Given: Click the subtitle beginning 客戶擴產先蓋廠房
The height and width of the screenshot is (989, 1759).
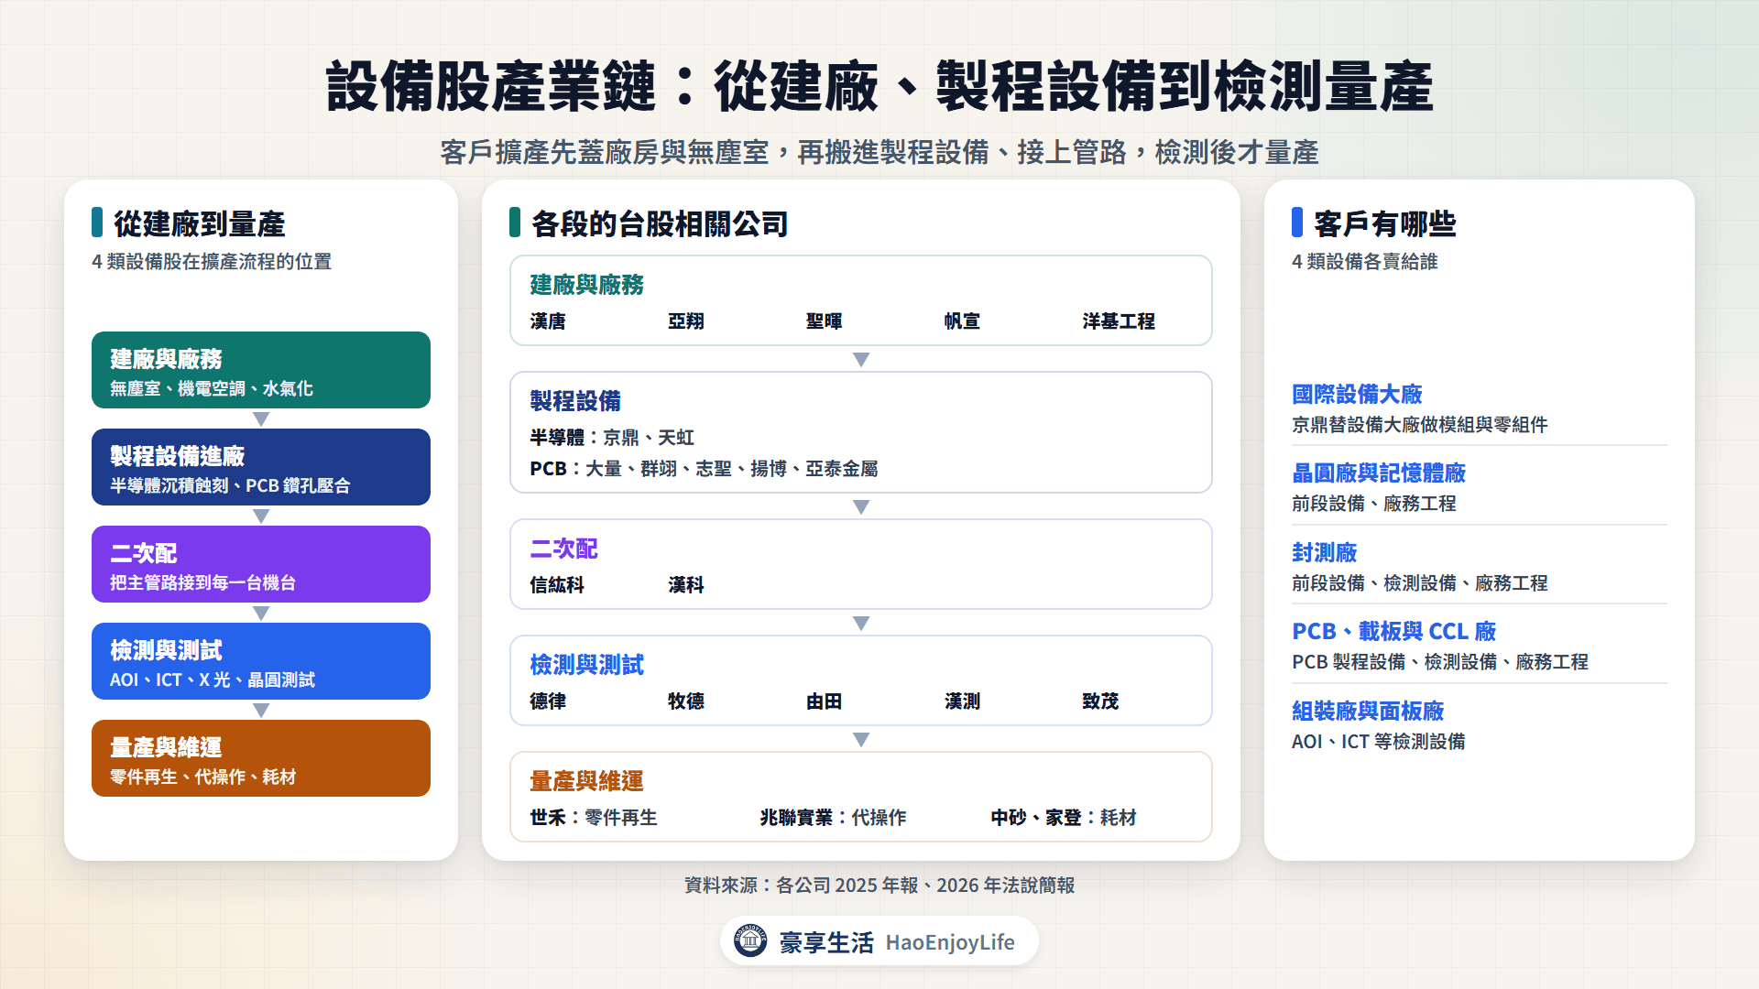Looking at the screenshot, I should (x=879, y=152).
